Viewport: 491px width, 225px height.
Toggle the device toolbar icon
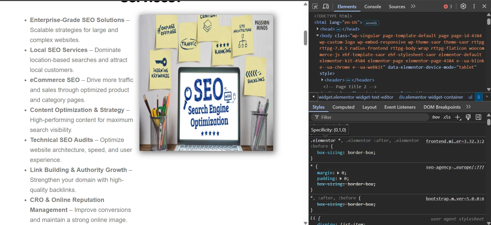pos(326,6)
